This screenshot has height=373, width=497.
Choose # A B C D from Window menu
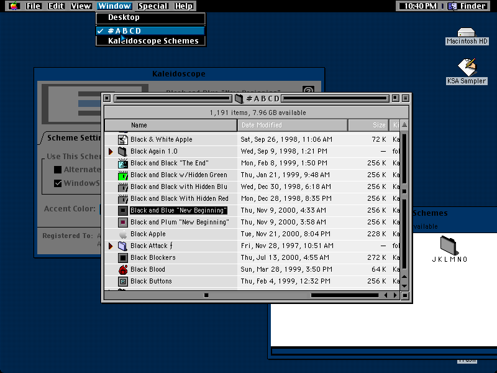coord(150,30)
